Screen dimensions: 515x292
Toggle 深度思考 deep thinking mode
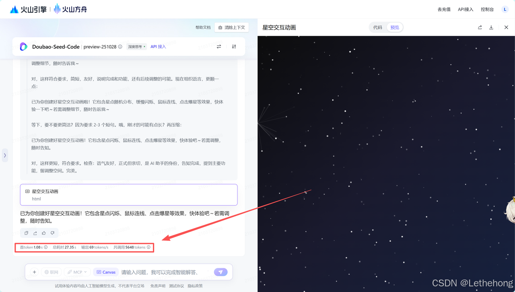pyautogui.click(x=137, y=47)
